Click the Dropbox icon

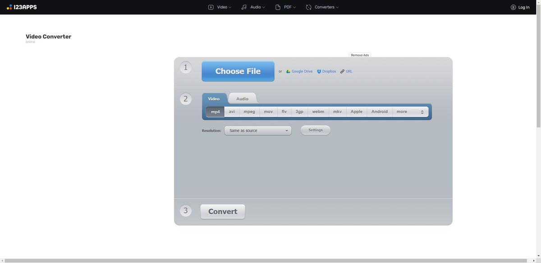pos(319,72)
